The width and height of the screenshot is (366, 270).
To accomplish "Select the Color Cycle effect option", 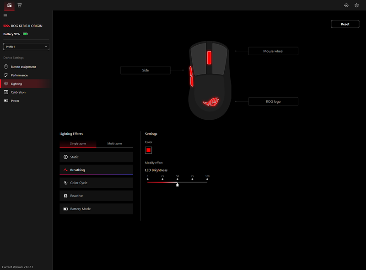I will coord(96,183).
